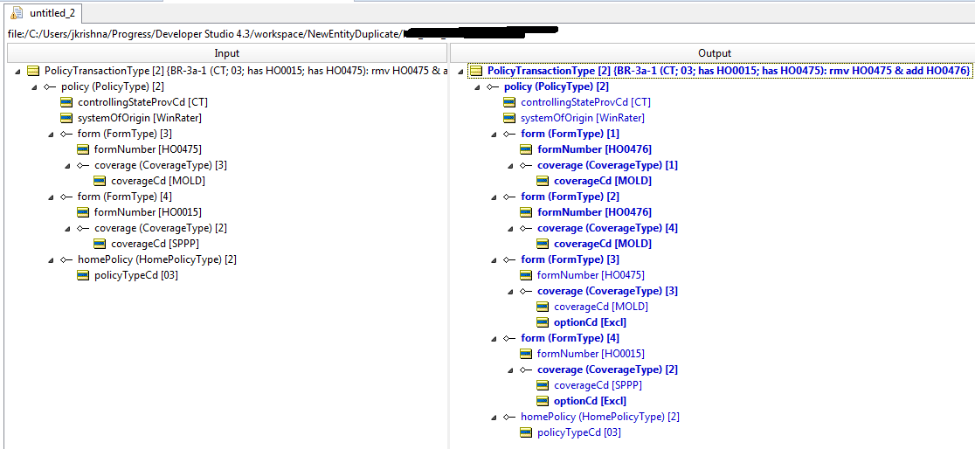Select 'form (FormType) [1]' text in Output panel

tap(570, 134)
